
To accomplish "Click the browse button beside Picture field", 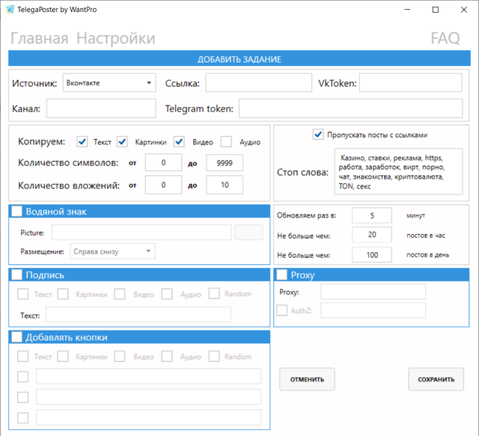I will 248,233.
